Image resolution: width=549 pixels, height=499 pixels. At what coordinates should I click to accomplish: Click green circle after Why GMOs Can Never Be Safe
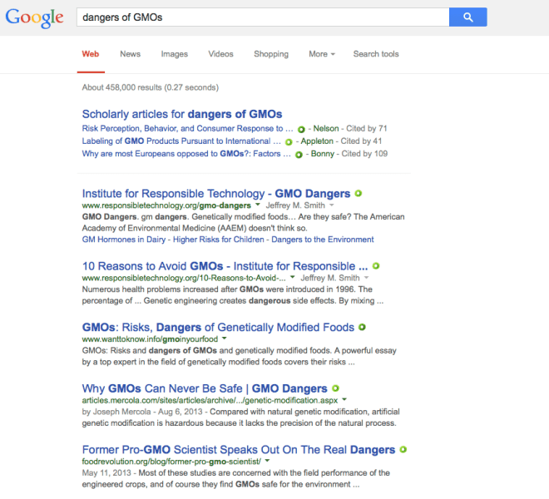coord(335,388)
